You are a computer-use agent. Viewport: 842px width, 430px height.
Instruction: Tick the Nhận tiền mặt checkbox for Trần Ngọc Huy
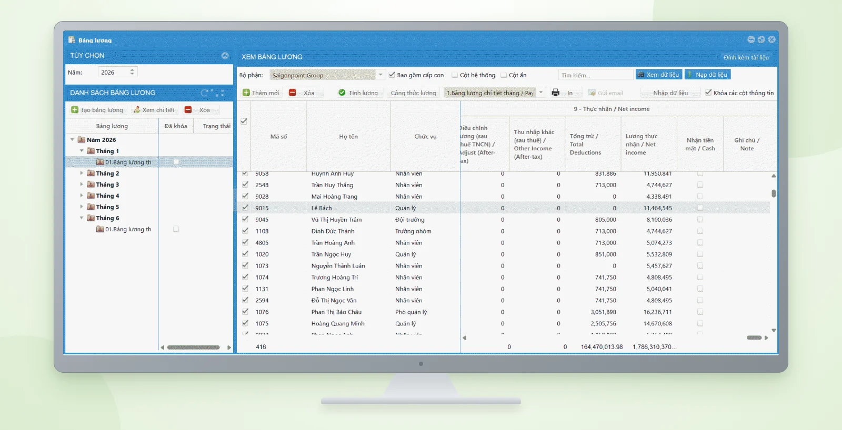coord(700,254)
